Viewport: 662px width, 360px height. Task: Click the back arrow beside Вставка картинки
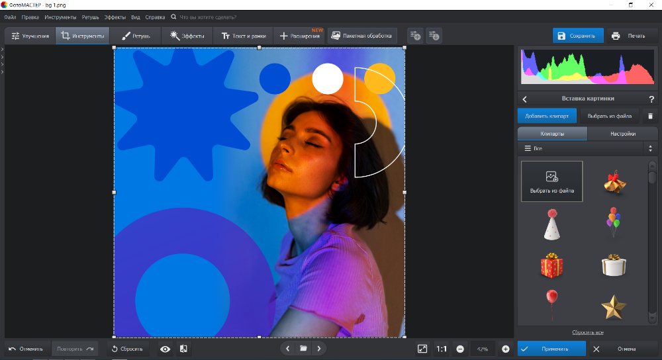click(525, 99)
